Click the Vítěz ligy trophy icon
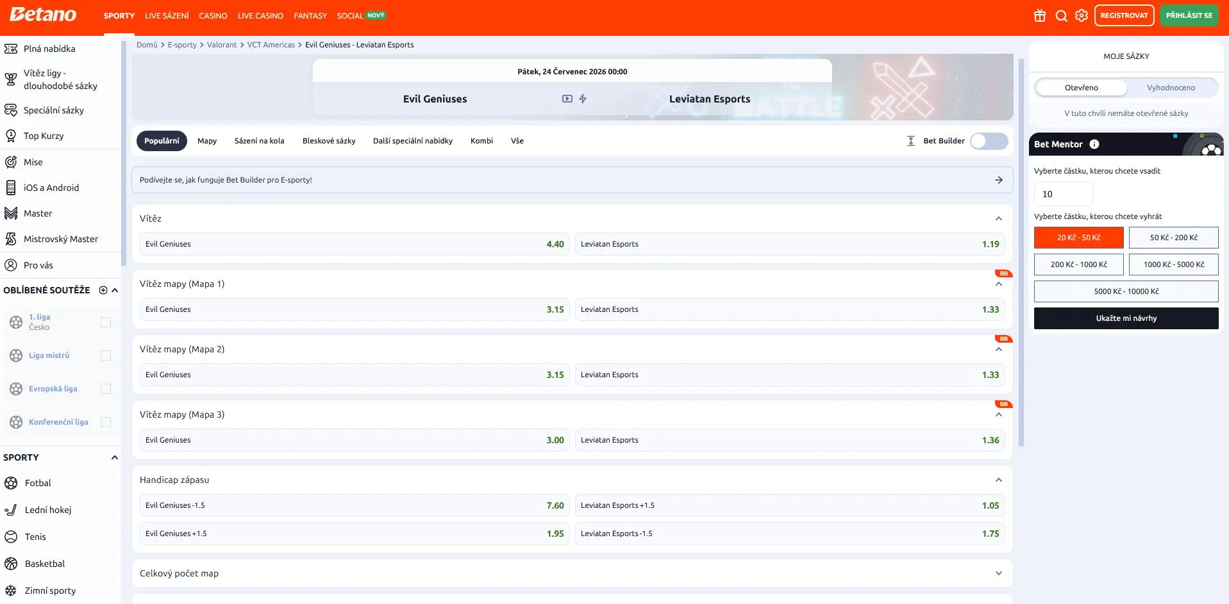This screenshot has height=604, width=1229. (x=11, y=79)
